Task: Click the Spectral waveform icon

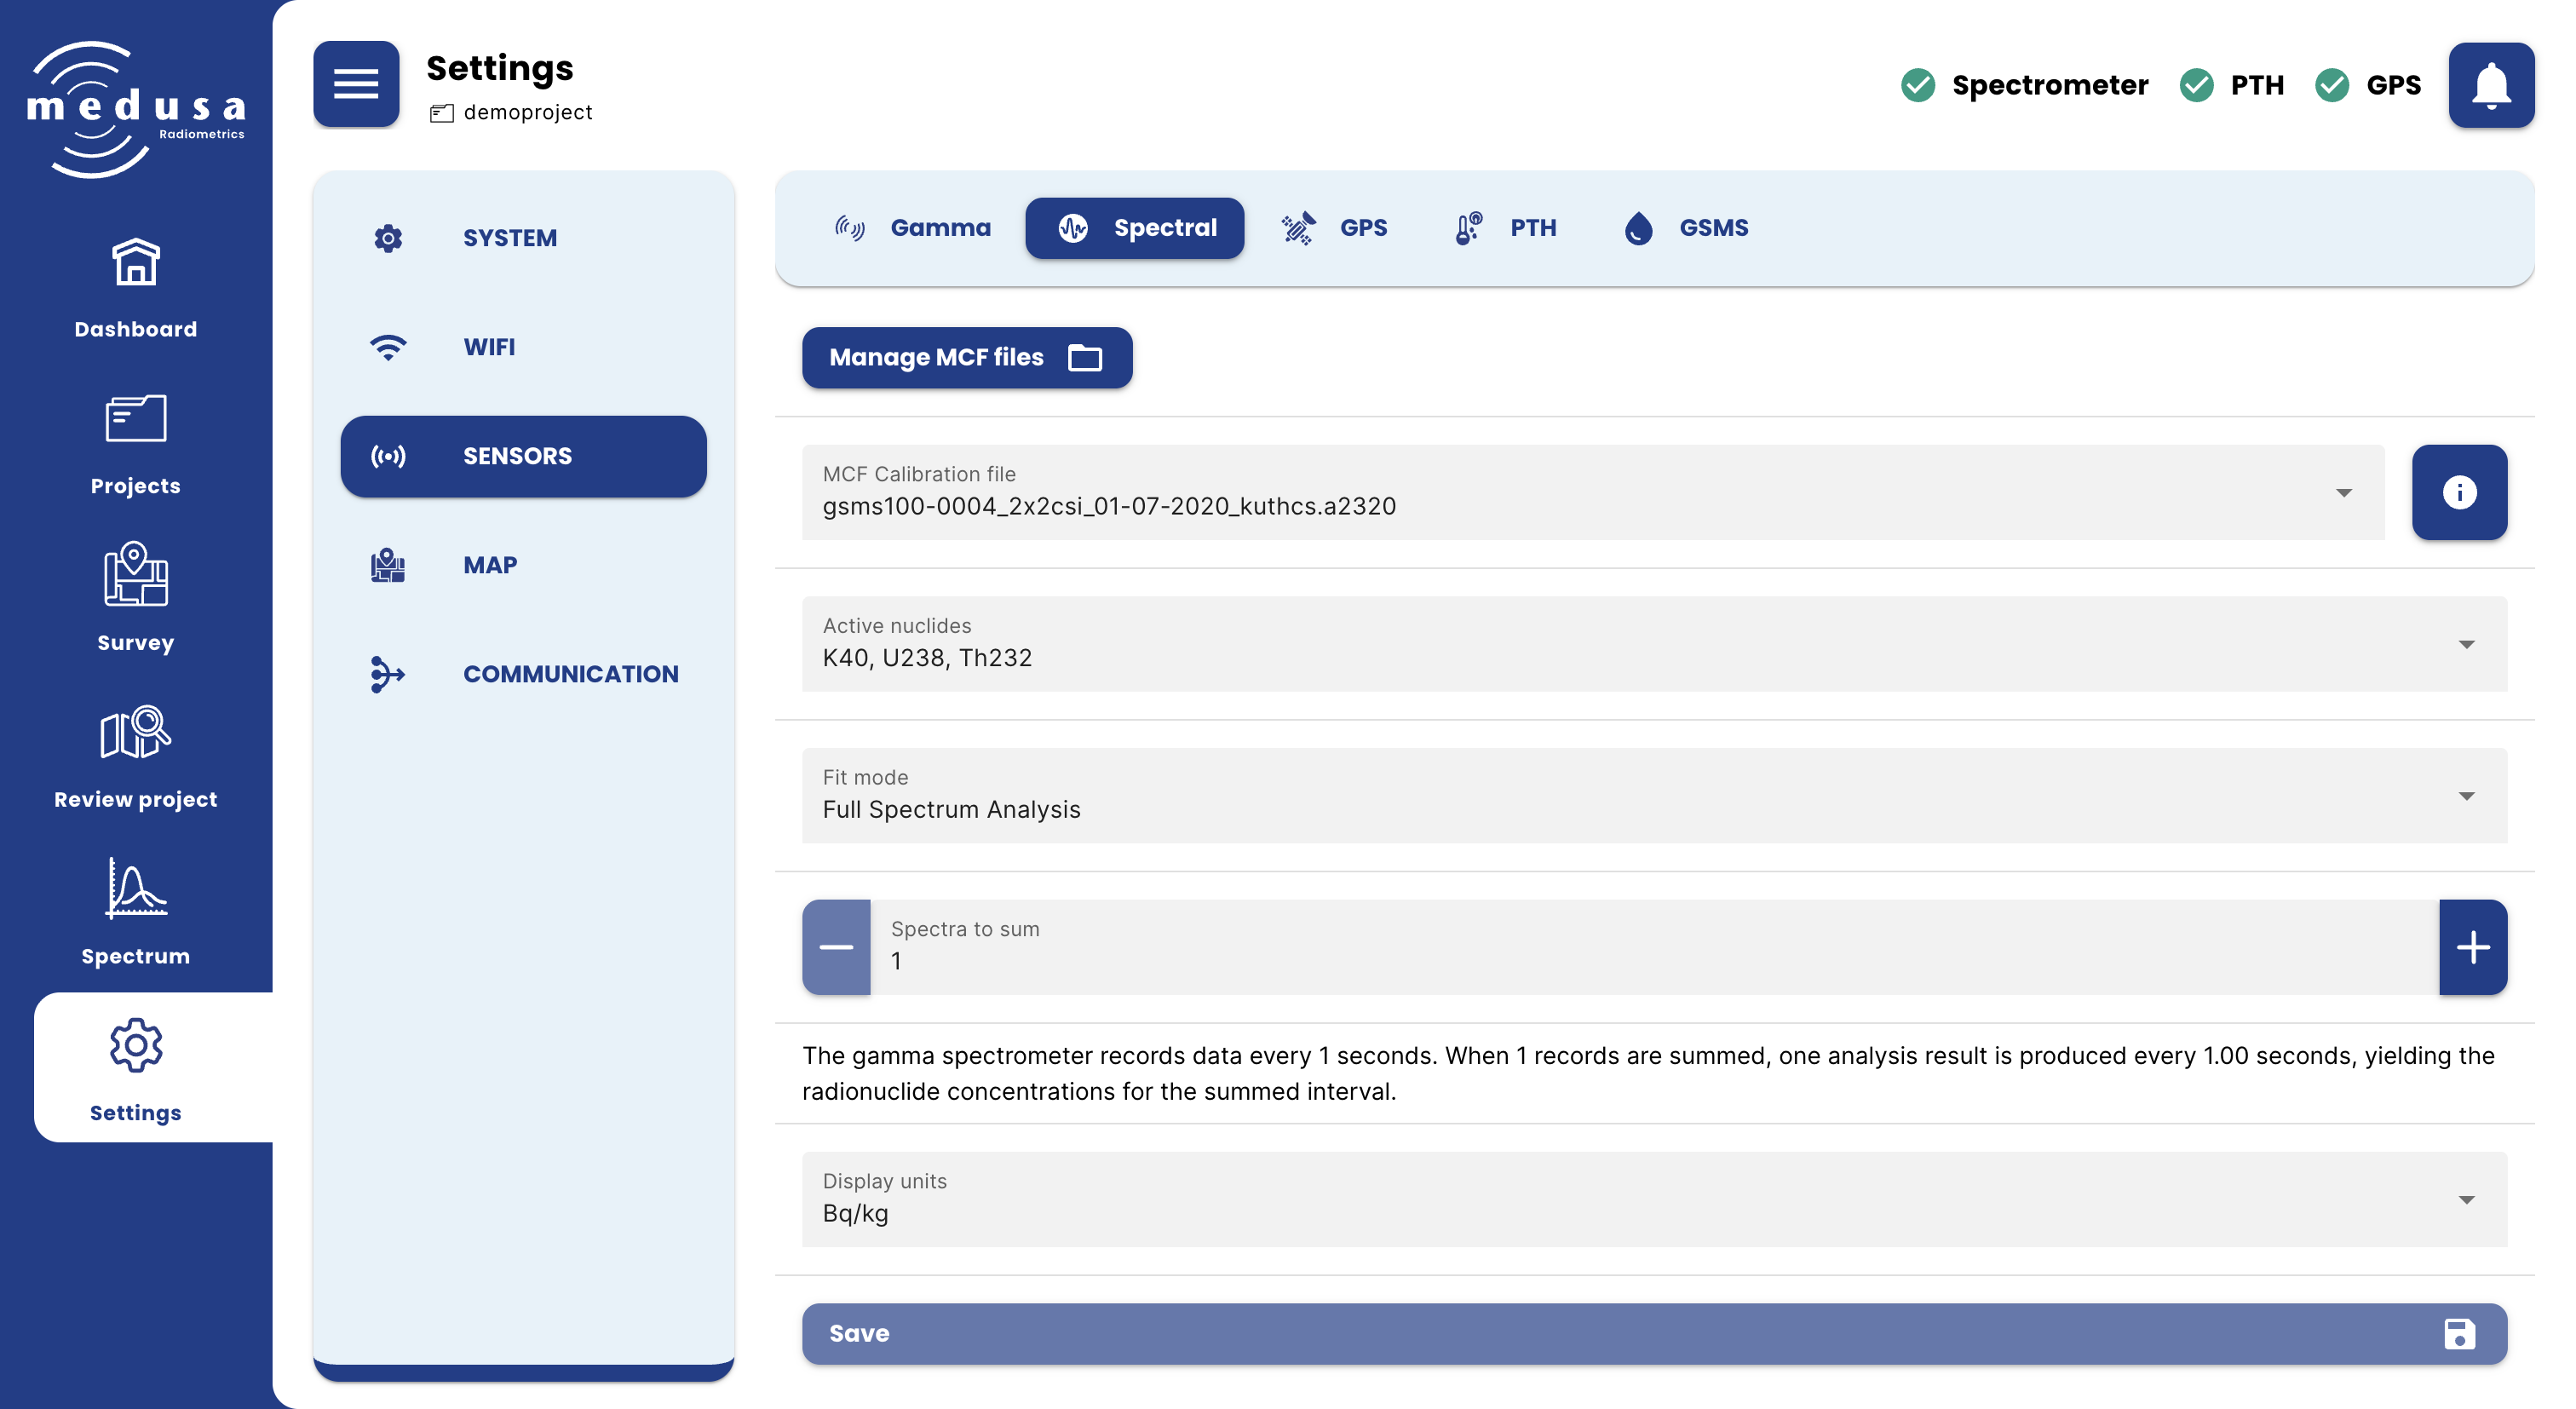Action: click(1073, 228)
